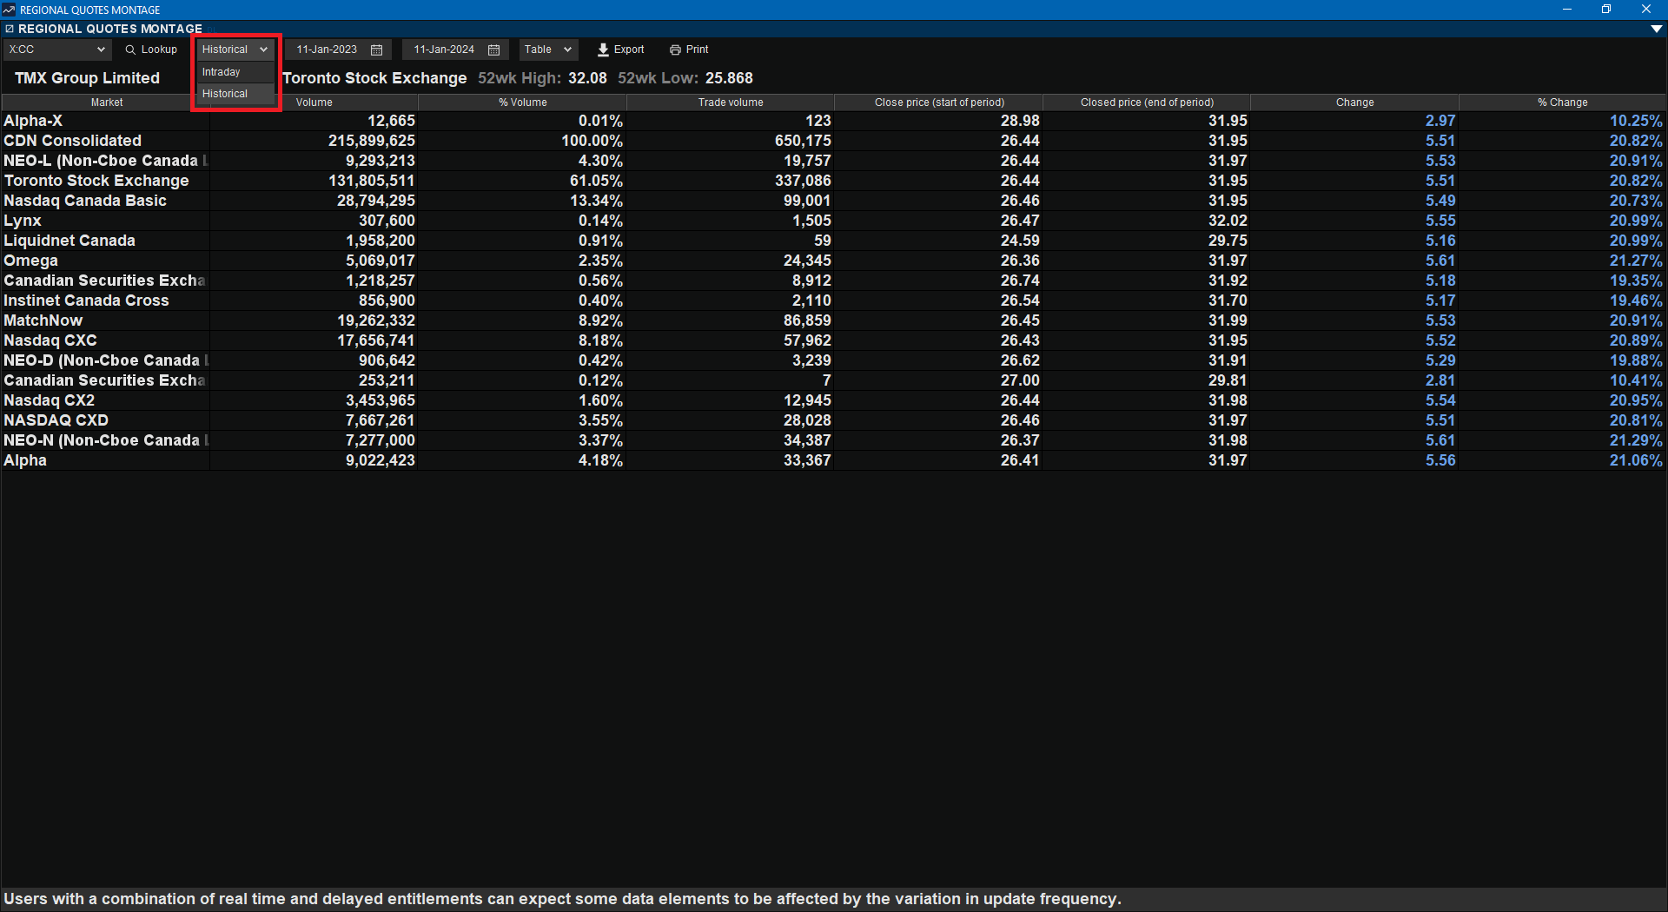Screen dimensions: 1668x912
Task: Click the Print printer icon
Action: pyautogui.click(x=675, y=50)
